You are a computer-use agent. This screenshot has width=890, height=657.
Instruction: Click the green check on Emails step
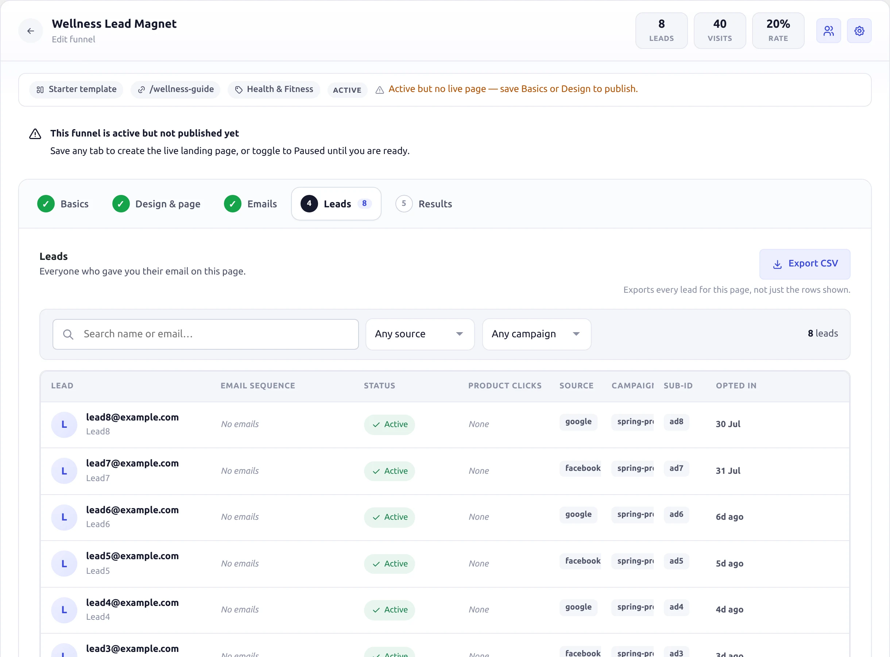[x=233, y=204]
